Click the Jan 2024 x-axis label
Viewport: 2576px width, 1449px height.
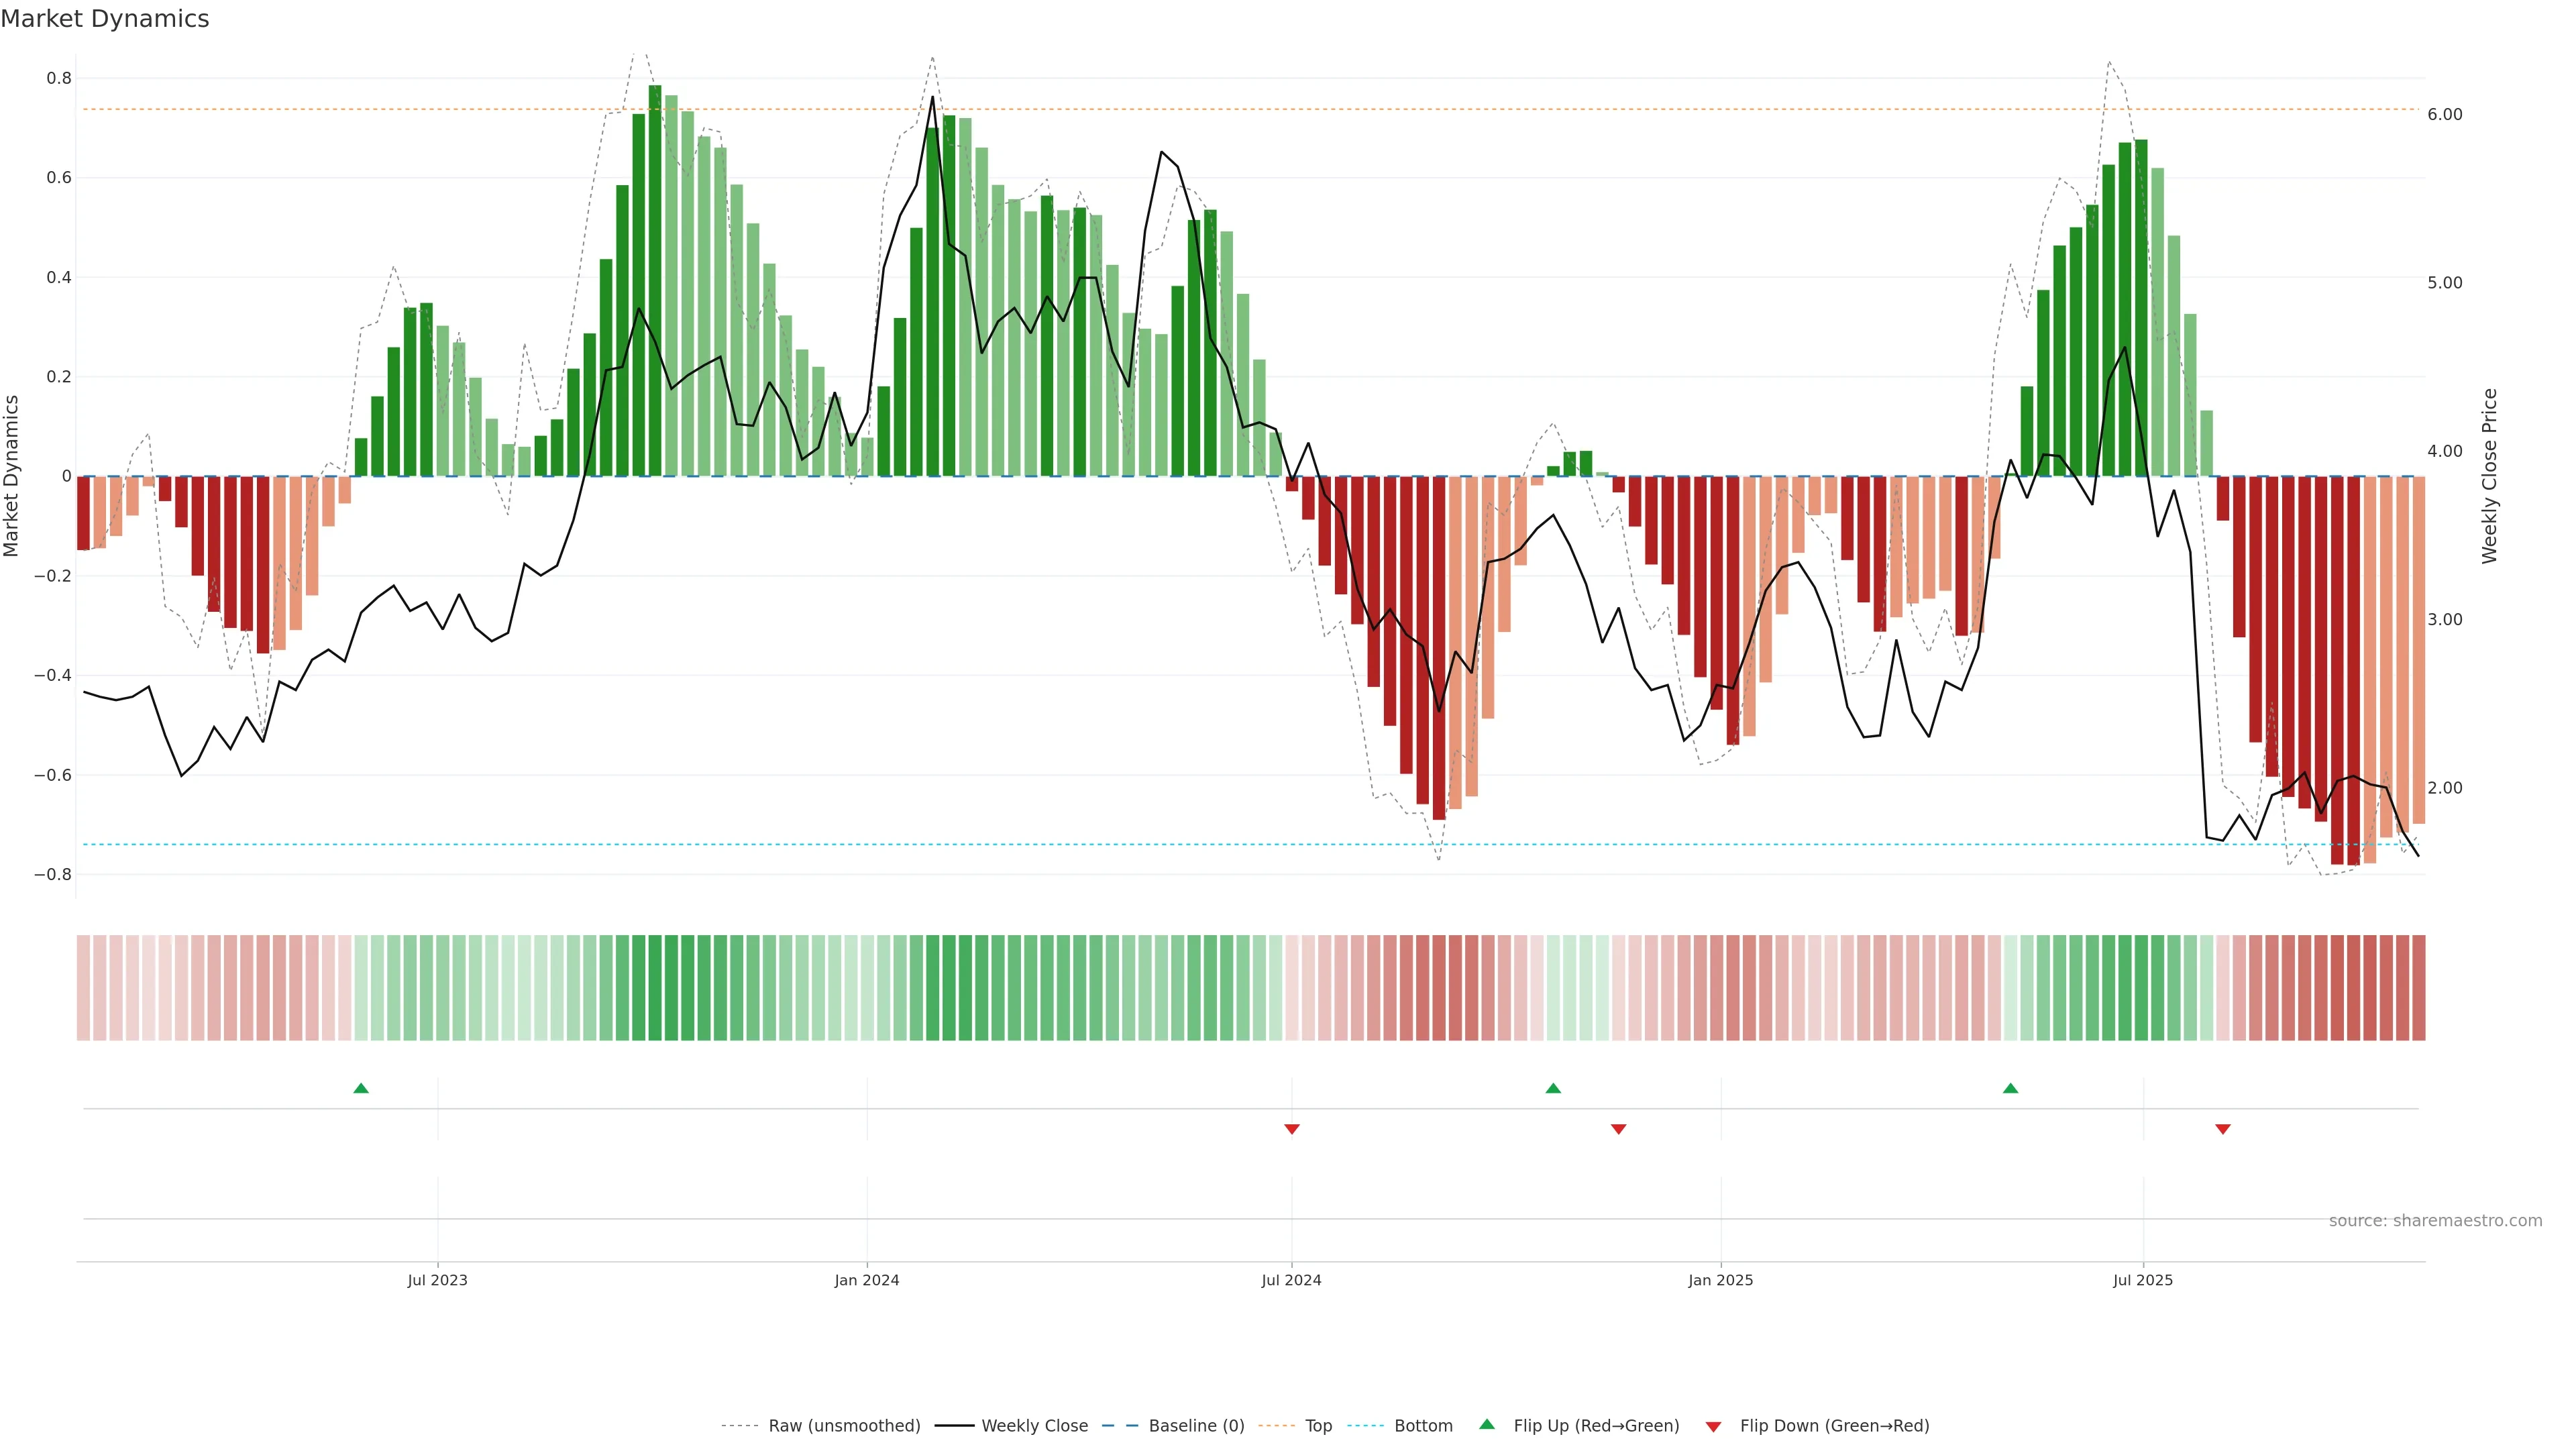(x=867, y=1280)
